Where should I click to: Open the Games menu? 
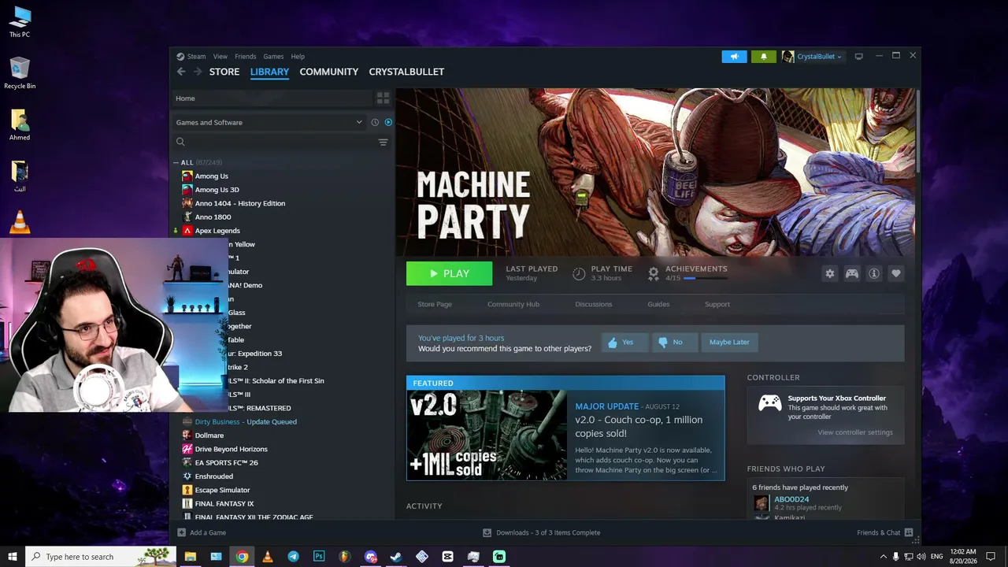pyautogui.click(x=273, y=57)
